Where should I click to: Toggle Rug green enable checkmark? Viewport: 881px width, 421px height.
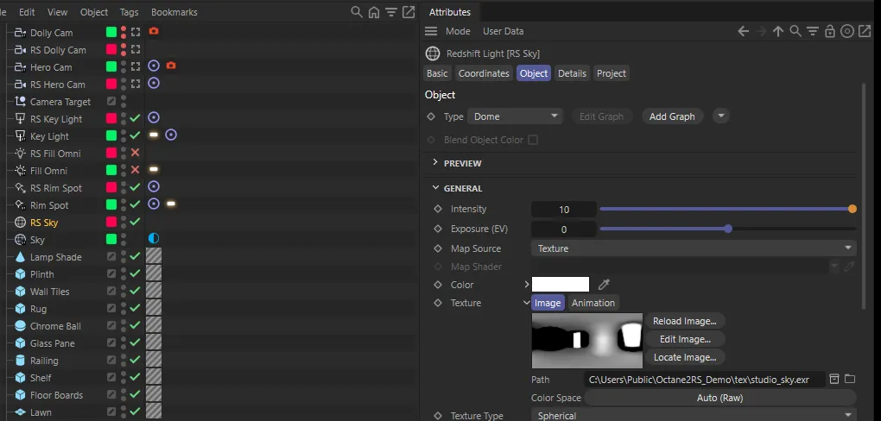point(135,308)
